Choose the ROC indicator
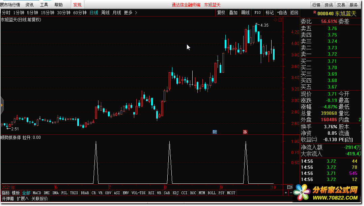 point(193,193)
